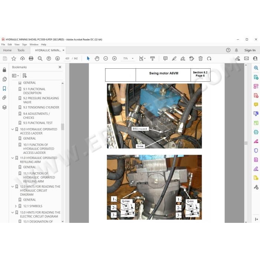Screen dimensions: 260x260
Task: Open the Attachments paperclip panel
Action: point(4,97)
